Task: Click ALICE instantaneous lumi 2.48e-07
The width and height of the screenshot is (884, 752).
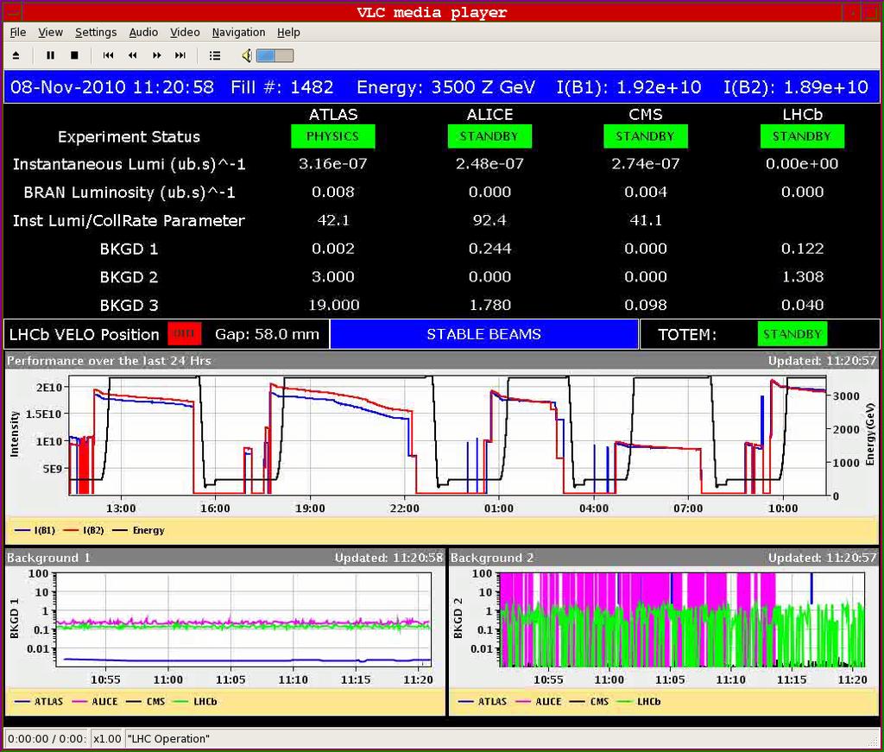Action: point(489,163)
